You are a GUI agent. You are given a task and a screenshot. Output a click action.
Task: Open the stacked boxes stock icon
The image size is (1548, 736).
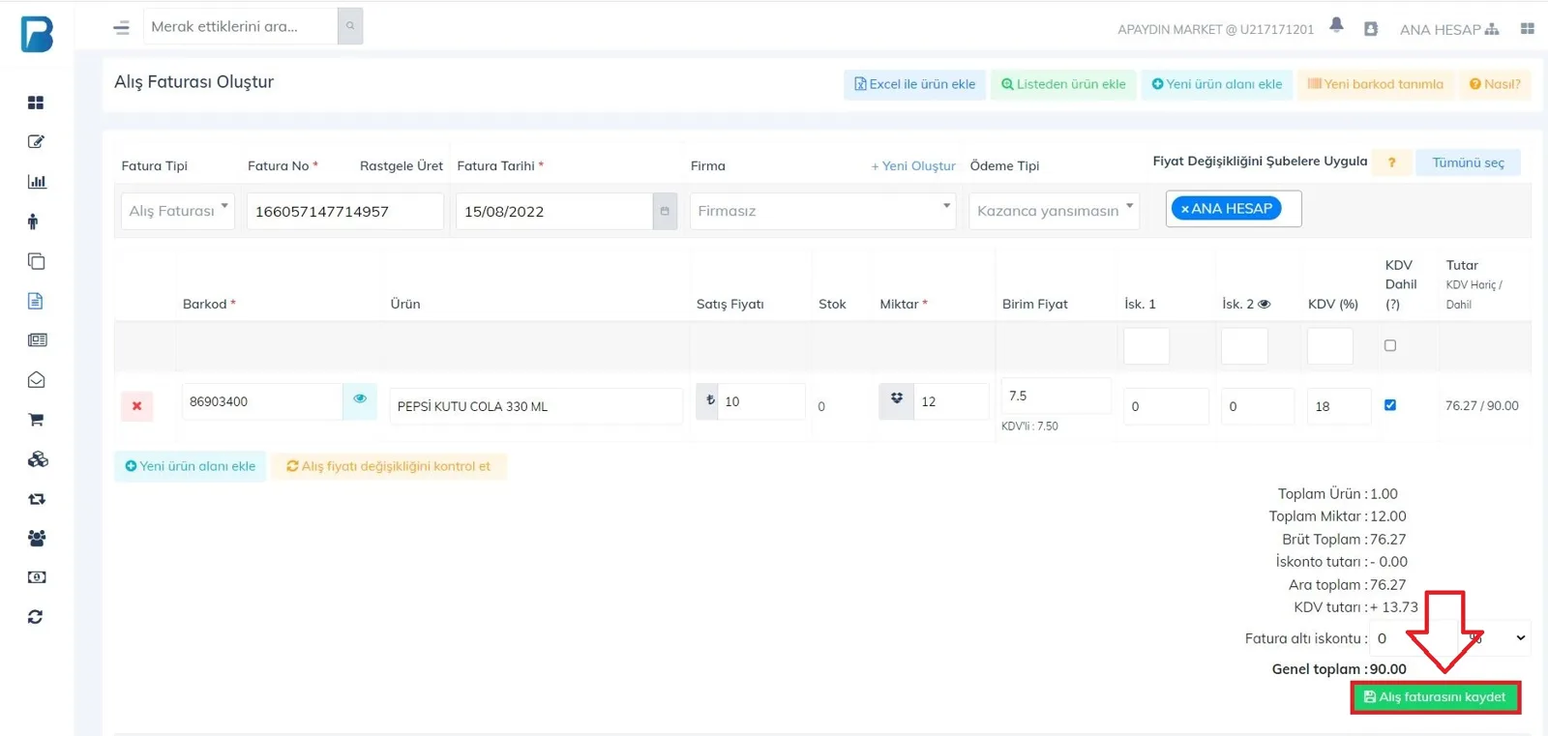point(38,459)
